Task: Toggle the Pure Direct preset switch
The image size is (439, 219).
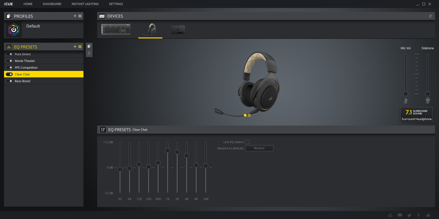Action: [9, 54]
